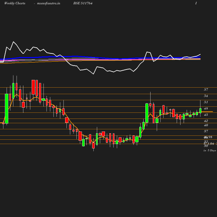
Task: Click the munafasutra.in site label
Action: pos(49,3)
